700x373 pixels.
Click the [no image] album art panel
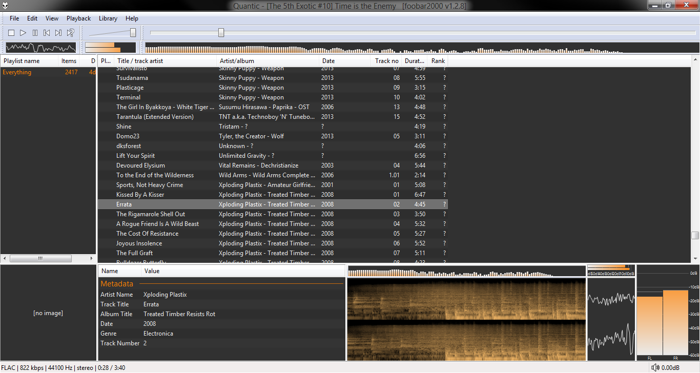point(48,313)
